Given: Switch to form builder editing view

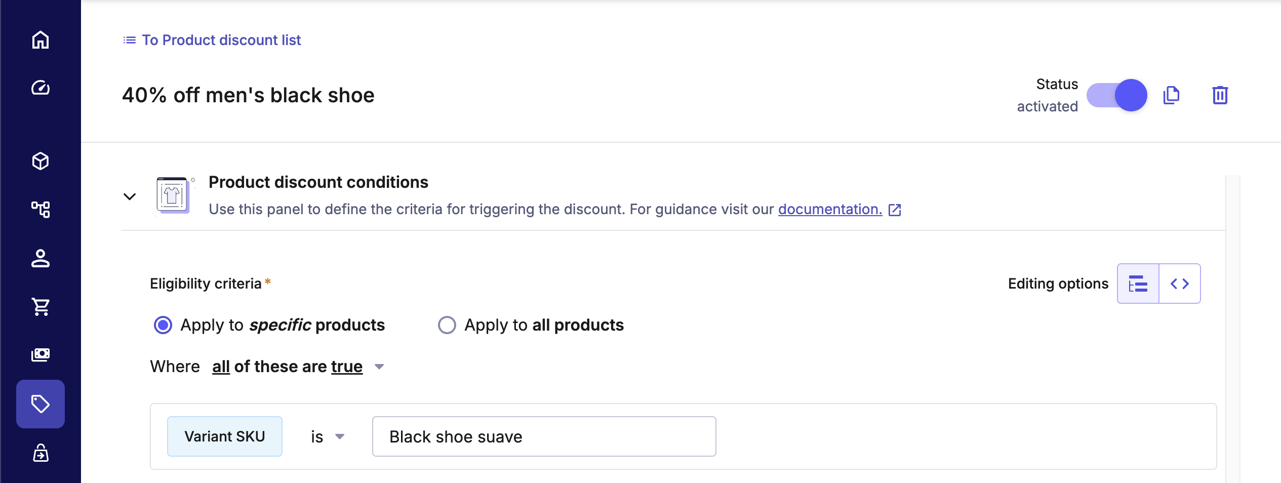Looking at the screenshot, I should pyautogui.click(x=1138, y=284).
